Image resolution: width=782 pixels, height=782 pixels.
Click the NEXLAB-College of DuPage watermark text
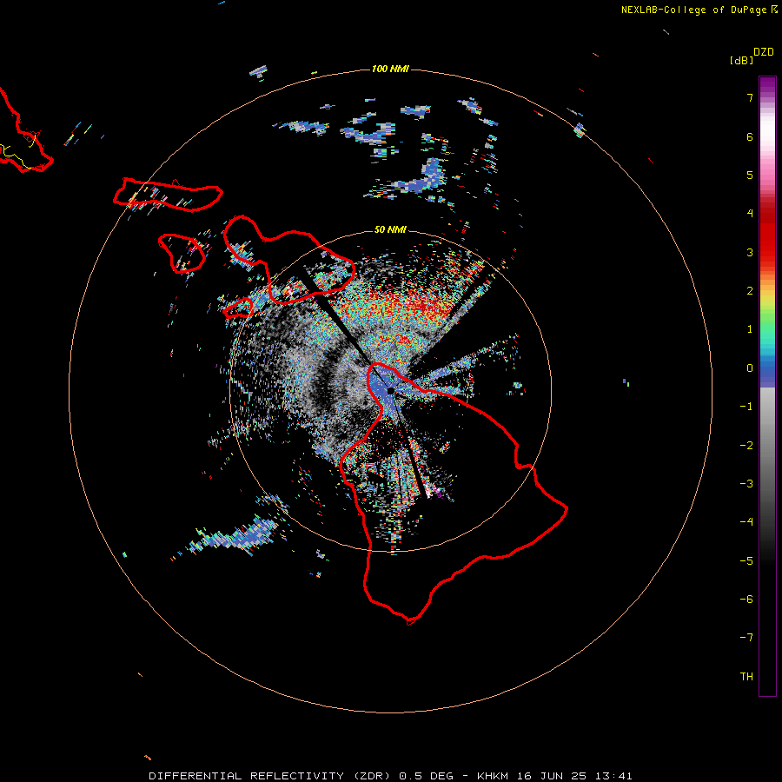(x=693, y=10)
